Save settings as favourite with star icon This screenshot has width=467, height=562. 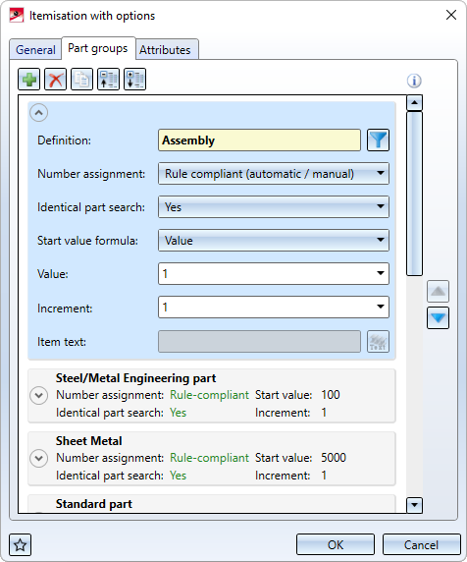coord(20,545)
